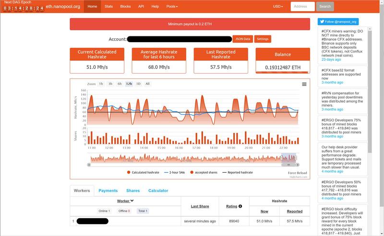Viewport: 384px width, 236px height.
Task: Set chart zoom to 1D
Action: pos(138,84)
